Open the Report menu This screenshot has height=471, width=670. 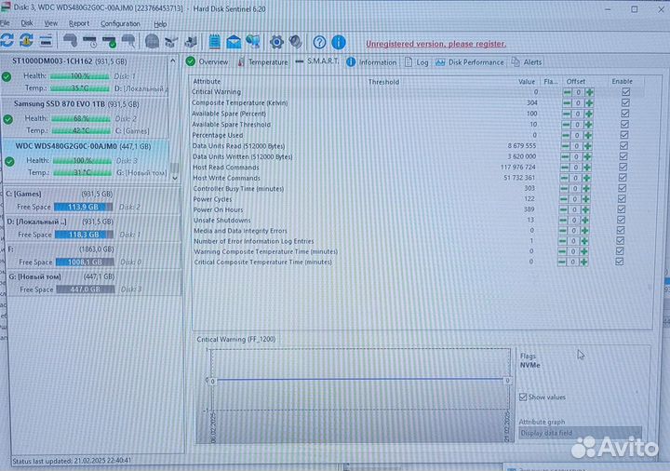(79, 23)
